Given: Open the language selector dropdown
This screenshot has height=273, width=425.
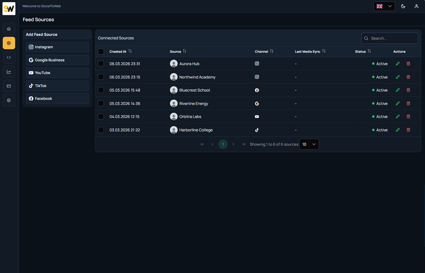Looking at the screenshot, I should pyautogui.click(x=384, y=6).
